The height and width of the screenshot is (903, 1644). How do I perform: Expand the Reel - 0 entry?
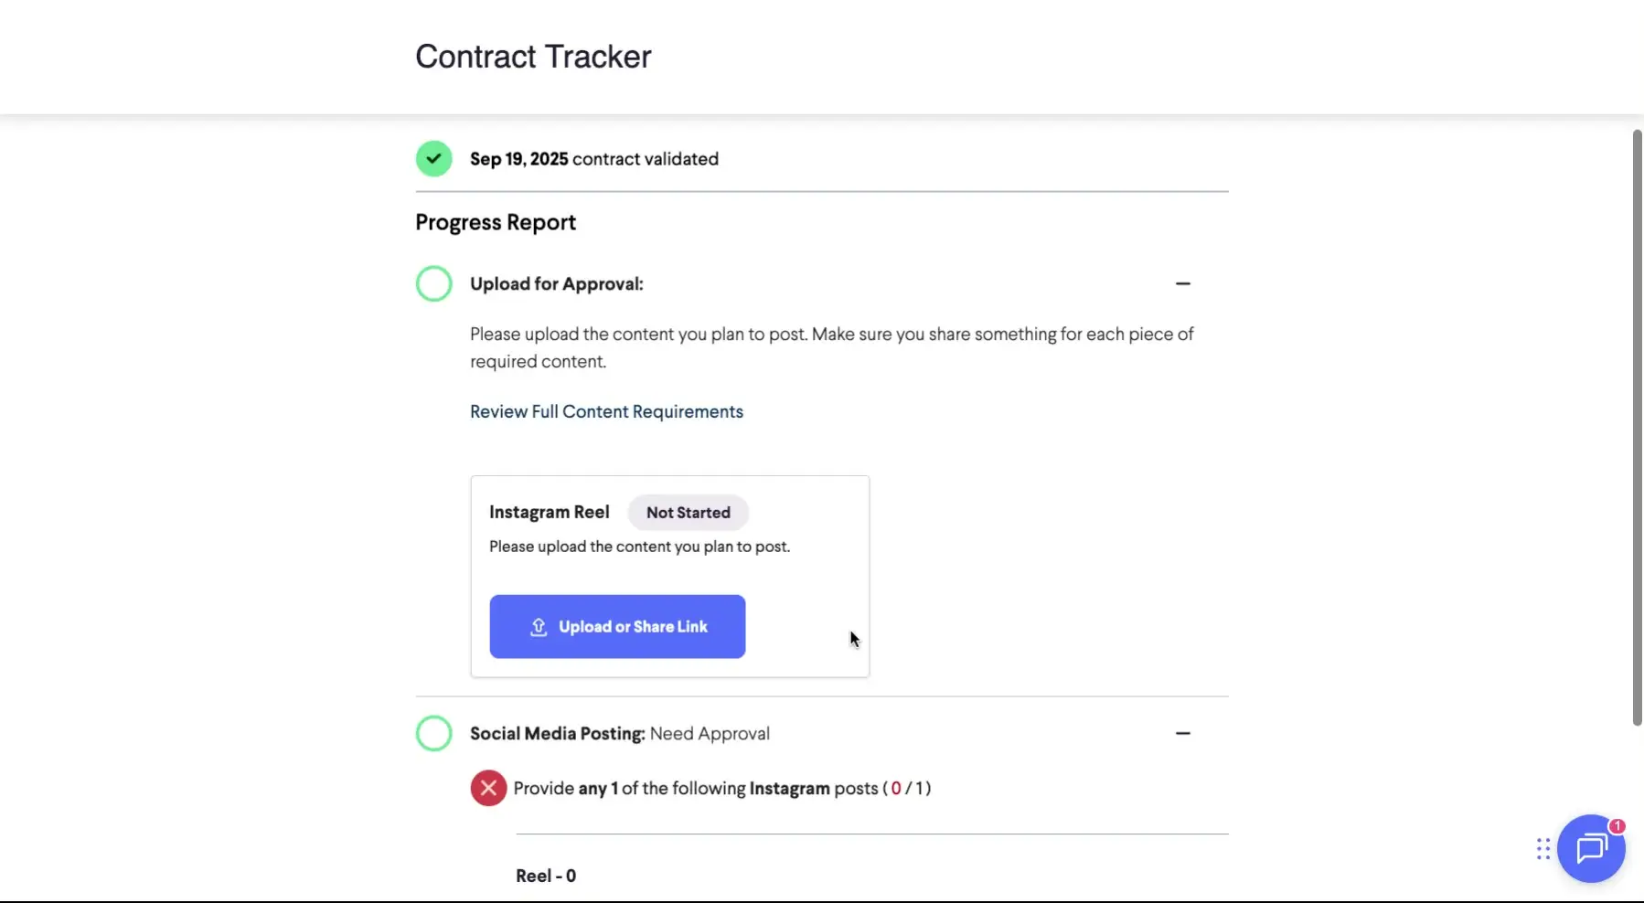546,875
